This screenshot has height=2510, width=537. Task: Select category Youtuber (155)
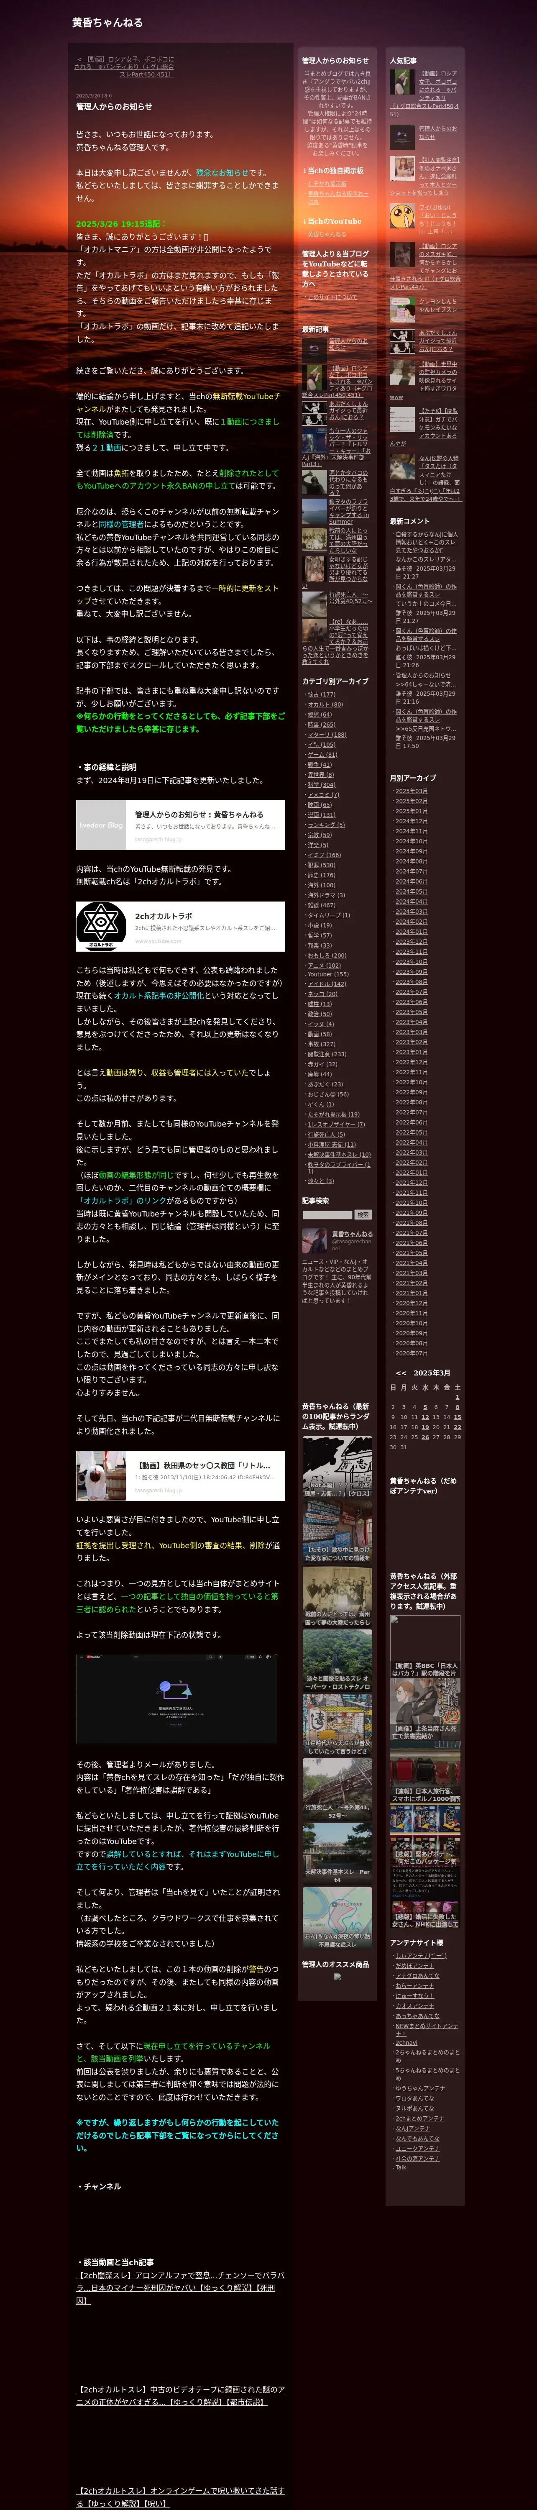(327, 974)
